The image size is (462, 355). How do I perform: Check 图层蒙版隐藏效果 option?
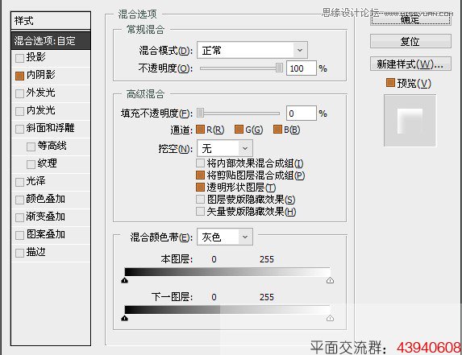pyautogui.click(x=200, y=199)
